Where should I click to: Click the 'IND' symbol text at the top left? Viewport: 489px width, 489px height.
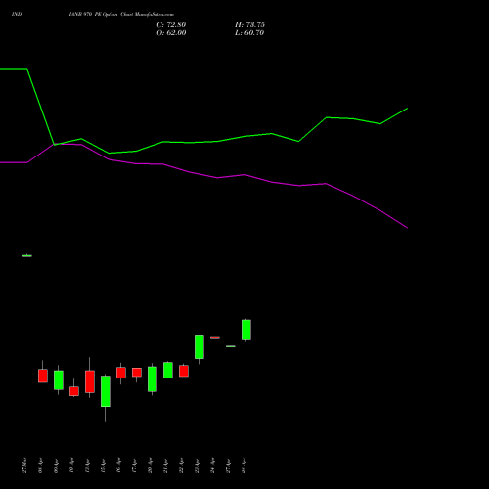click(x=17, y=14)
